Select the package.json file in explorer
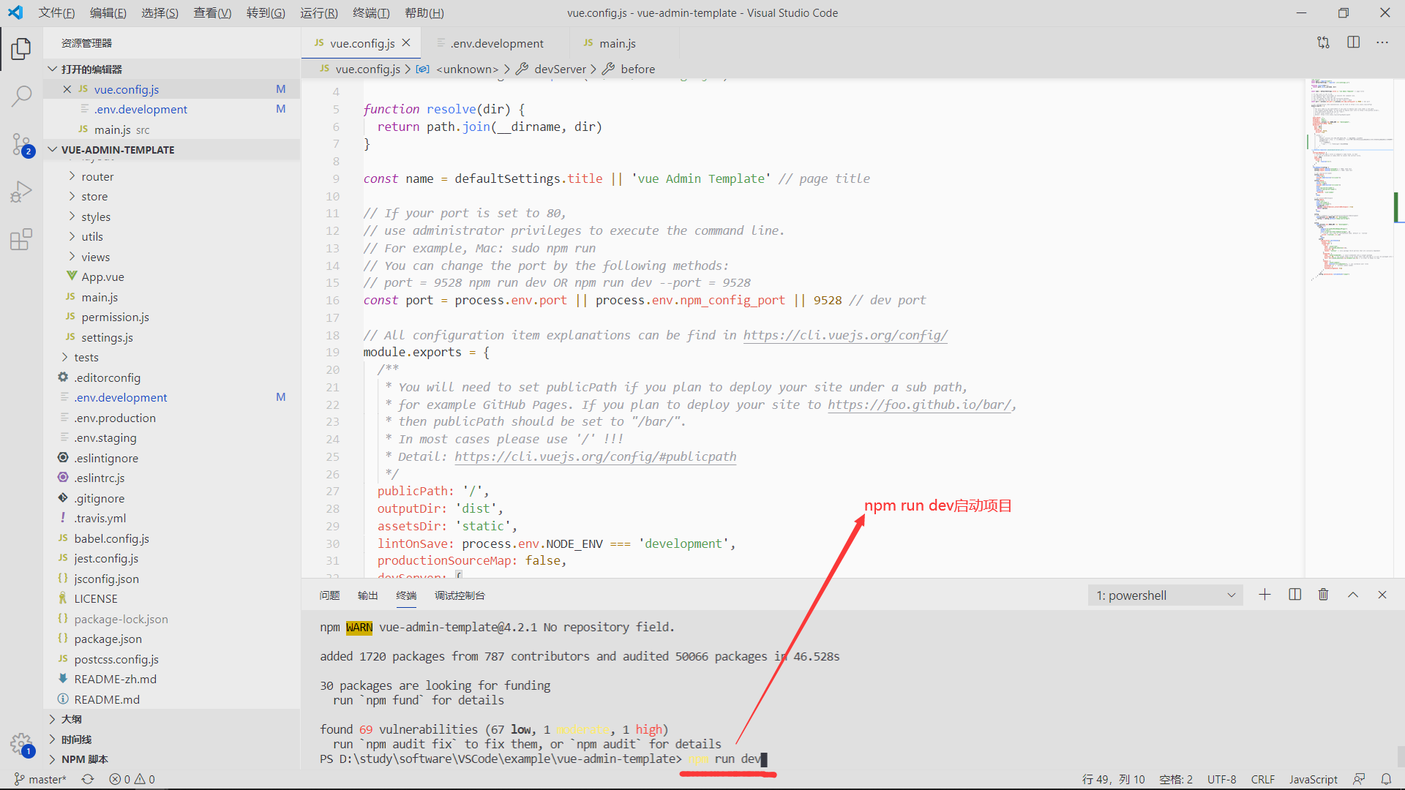The image size is (1405, 790). click(108, 639)
